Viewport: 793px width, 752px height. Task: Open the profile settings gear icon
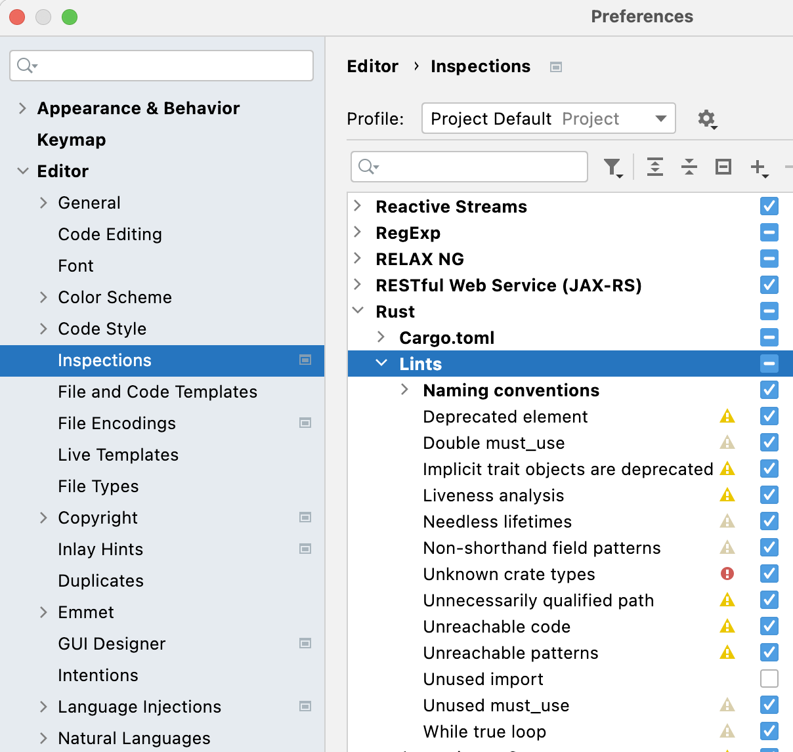[x=707, y=119]
